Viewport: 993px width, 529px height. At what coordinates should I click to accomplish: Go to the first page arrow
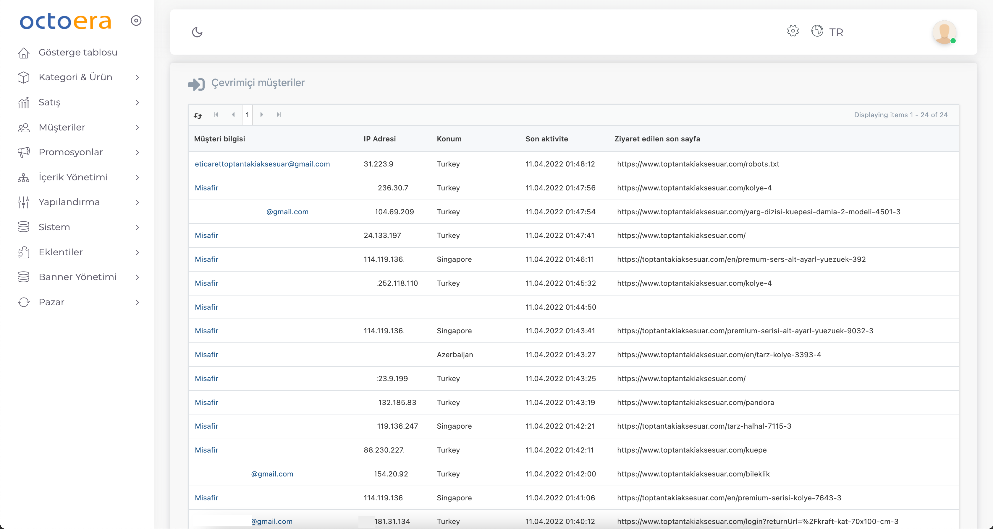tap(216, 115)
